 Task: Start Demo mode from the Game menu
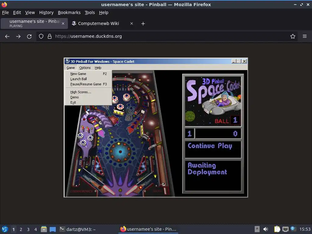[x=88, y=97]
